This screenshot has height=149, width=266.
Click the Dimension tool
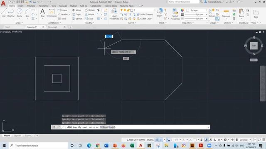(52, 13)
